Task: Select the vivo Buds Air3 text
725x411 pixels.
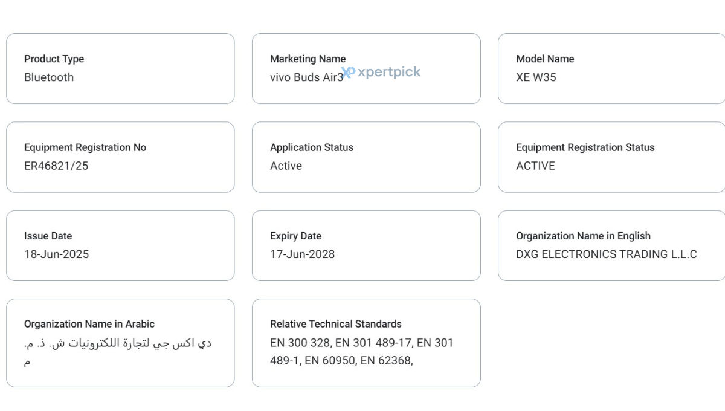Action: pos(306,77)
